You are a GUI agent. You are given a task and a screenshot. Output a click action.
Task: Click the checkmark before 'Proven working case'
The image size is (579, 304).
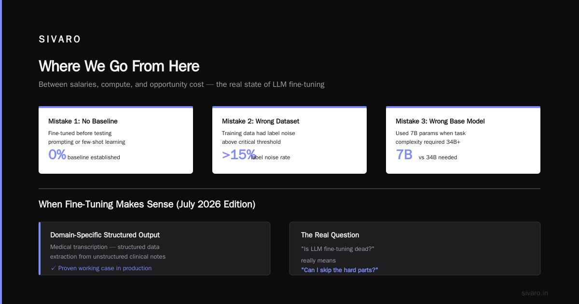pyautogui.click(x=53, y=268)
